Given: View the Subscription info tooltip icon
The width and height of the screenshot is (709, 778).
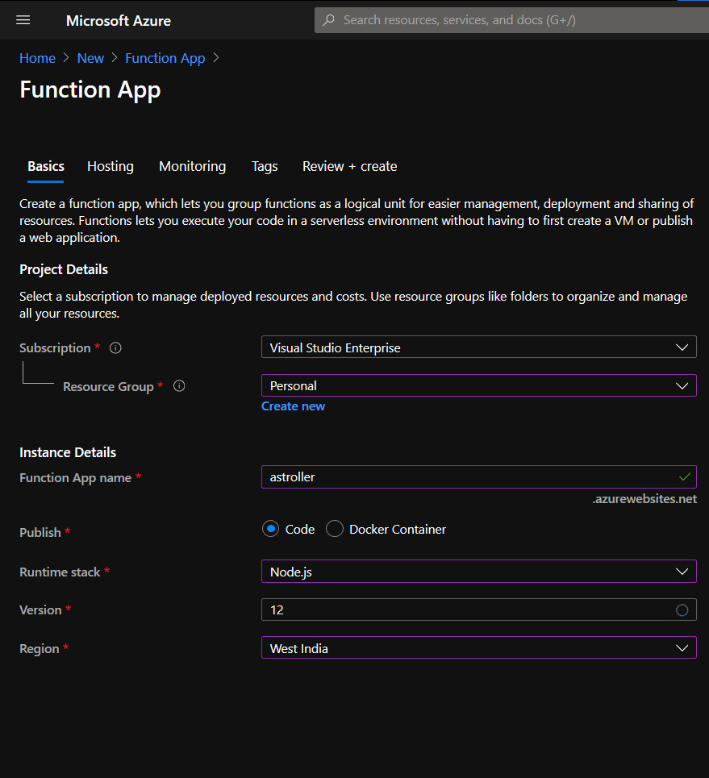Looking at the screenshot, I should coord(115,347).
